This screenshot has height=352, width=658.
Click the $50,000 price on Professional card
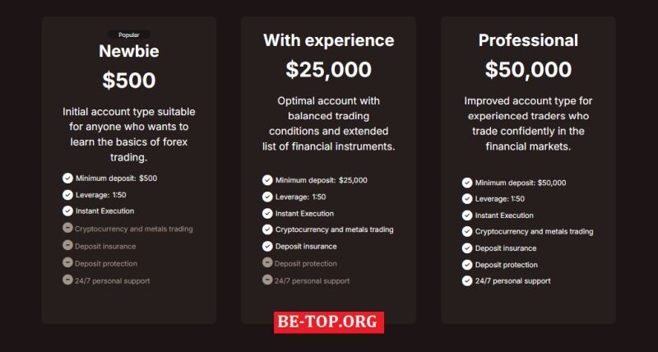528,70
